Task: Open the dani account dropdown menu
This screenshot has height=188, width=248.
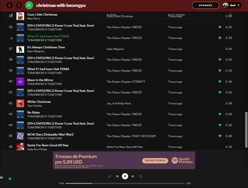Action: (x=232, y=5)
